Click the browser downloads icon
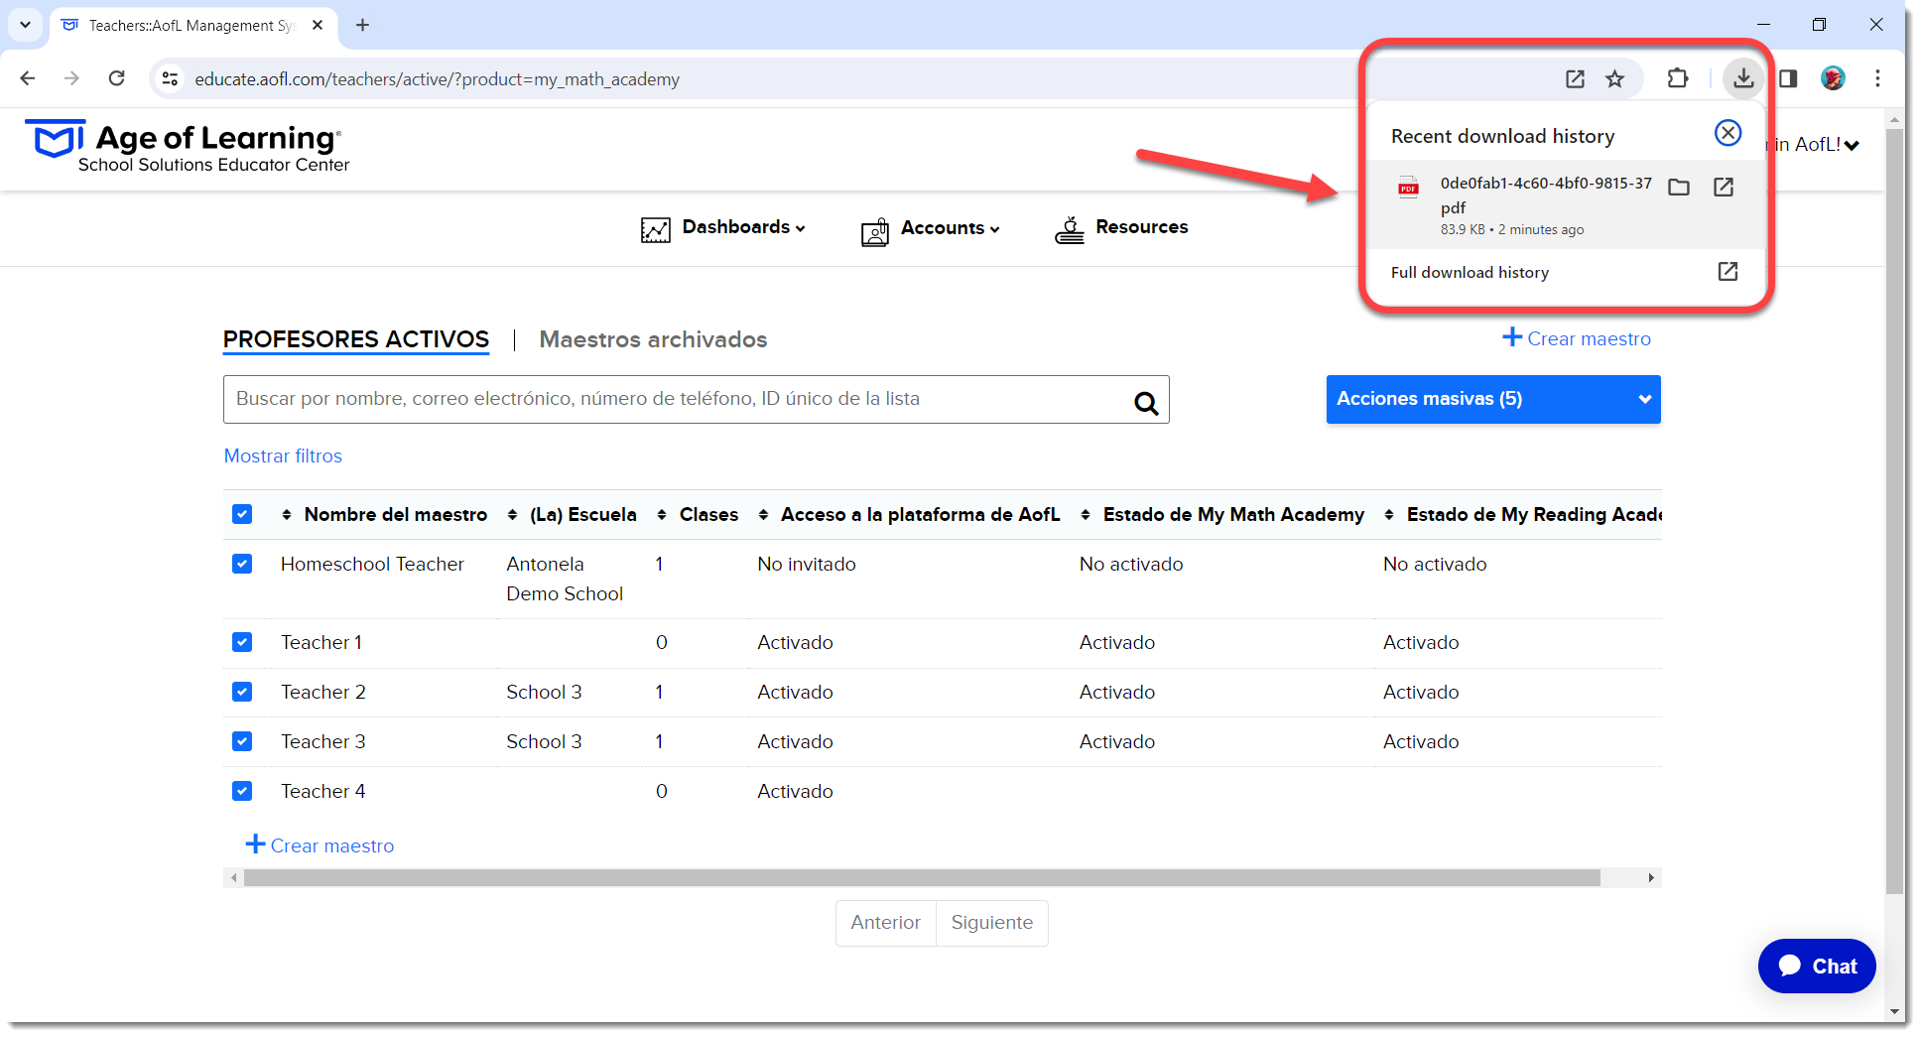The height and width of the screenshot is (1037, 1920). [1742, 78]
